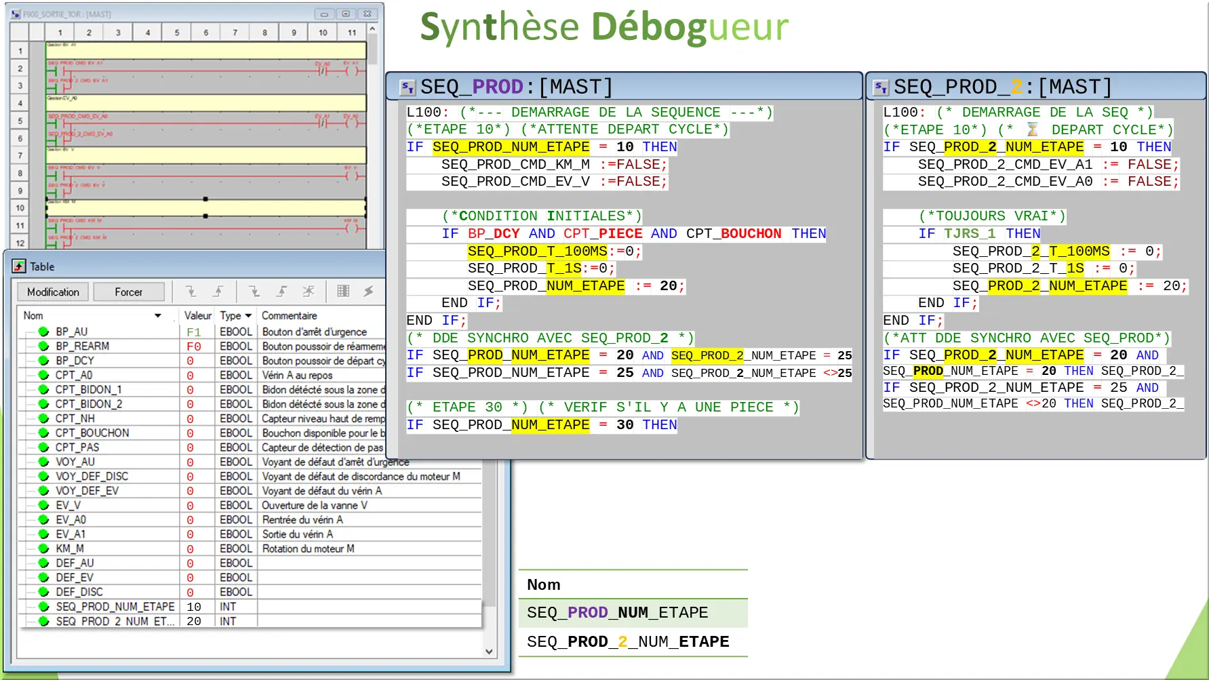
Task: Click the Table window title bar icon
Action: point(18,266)
